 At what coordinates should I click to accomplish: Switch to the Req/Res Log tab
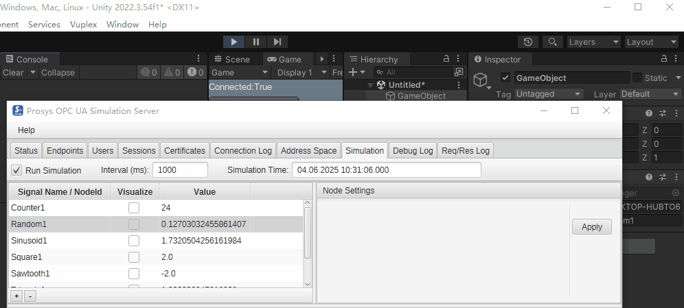pyautogui.click(x=466, y=150)
